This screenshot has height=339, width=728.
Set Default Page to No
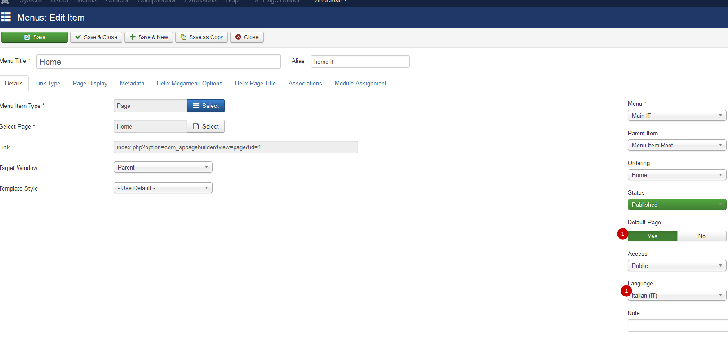701,236
